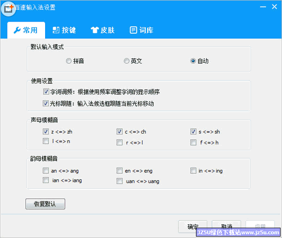Enable the ian <=> iang fuzzy option
Screen dimensions: 282x238
(x=46, y=180)
